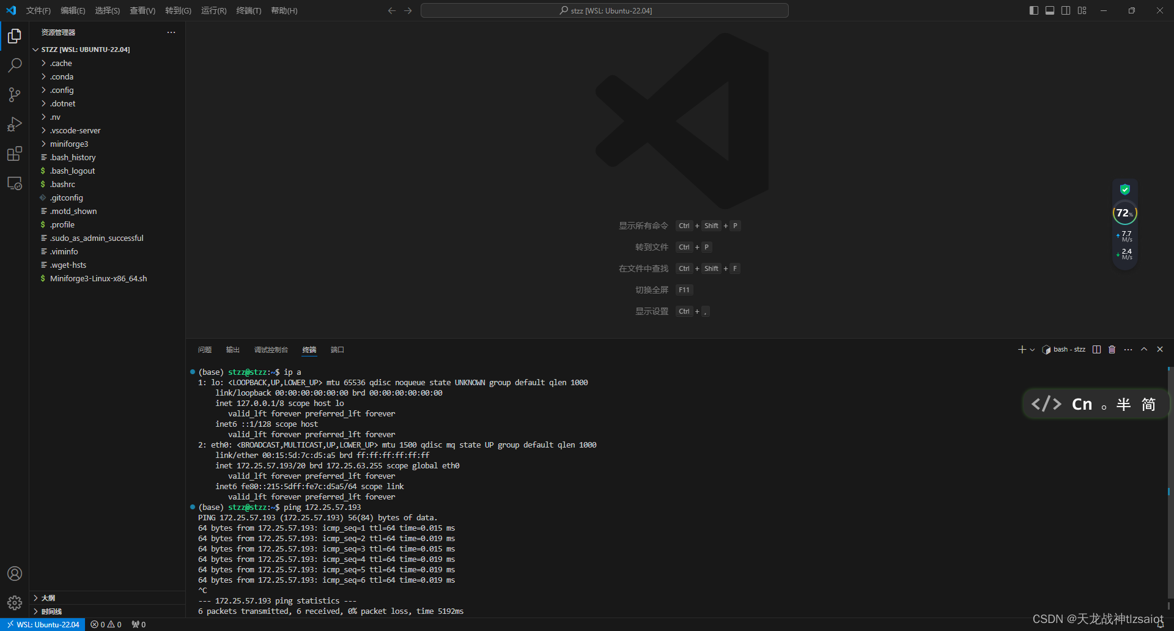Open the 选择(S) menu
The width and height of the screenshot is (1174, 631).
[108, 10]
